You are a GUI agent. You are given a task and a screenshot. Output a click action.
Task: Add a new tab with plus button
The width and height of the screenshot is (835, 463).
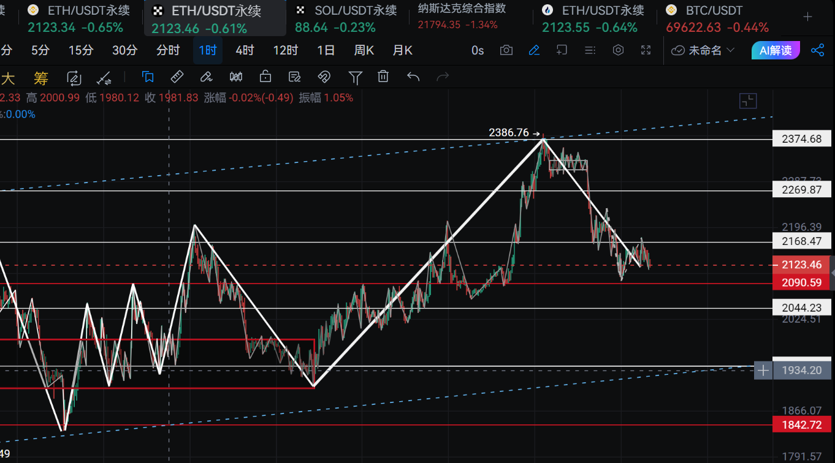coord(808,17)
